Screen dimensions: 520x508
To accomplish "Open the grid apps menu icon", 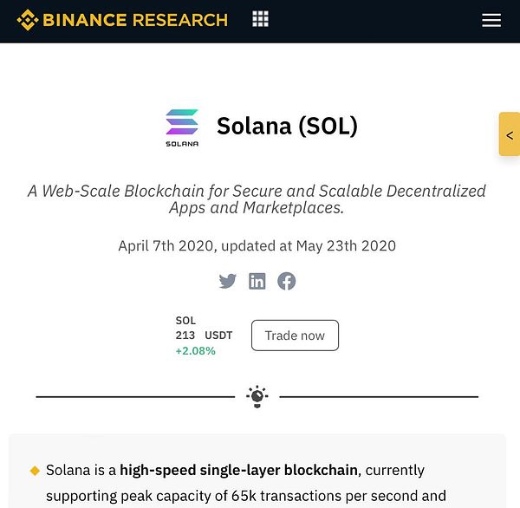I will [x=260, y=18].
